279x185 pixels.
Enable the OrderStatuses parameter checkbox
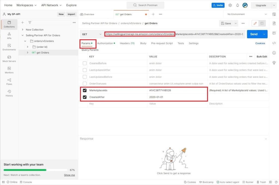click(85, 84)
